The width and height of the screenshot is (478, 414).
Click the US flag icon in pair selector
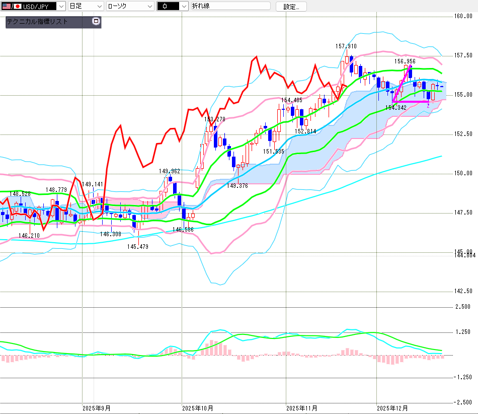click(6, 7)
